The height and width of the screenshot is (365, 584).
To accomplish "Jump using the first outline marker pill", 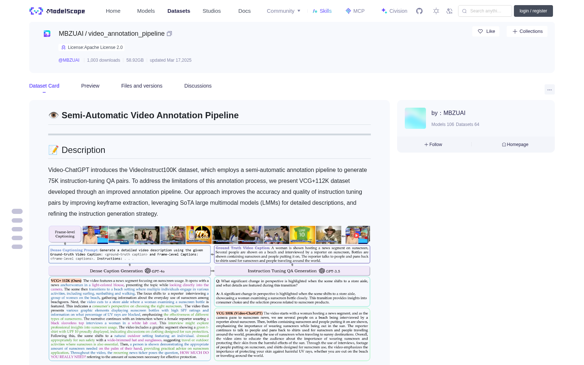I will pos(17,211).
